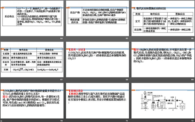Click the slide number 71 label
The height and width of the screenshot is (122, 195).
[126, 121]
